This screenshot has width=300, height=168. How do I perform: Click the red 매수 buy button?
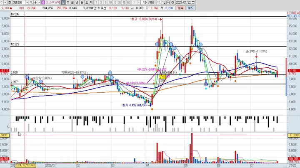click(x=180, y=8)
